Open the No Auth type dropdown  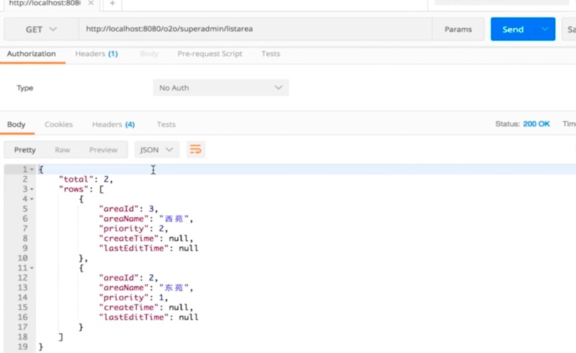pos(221,88)
